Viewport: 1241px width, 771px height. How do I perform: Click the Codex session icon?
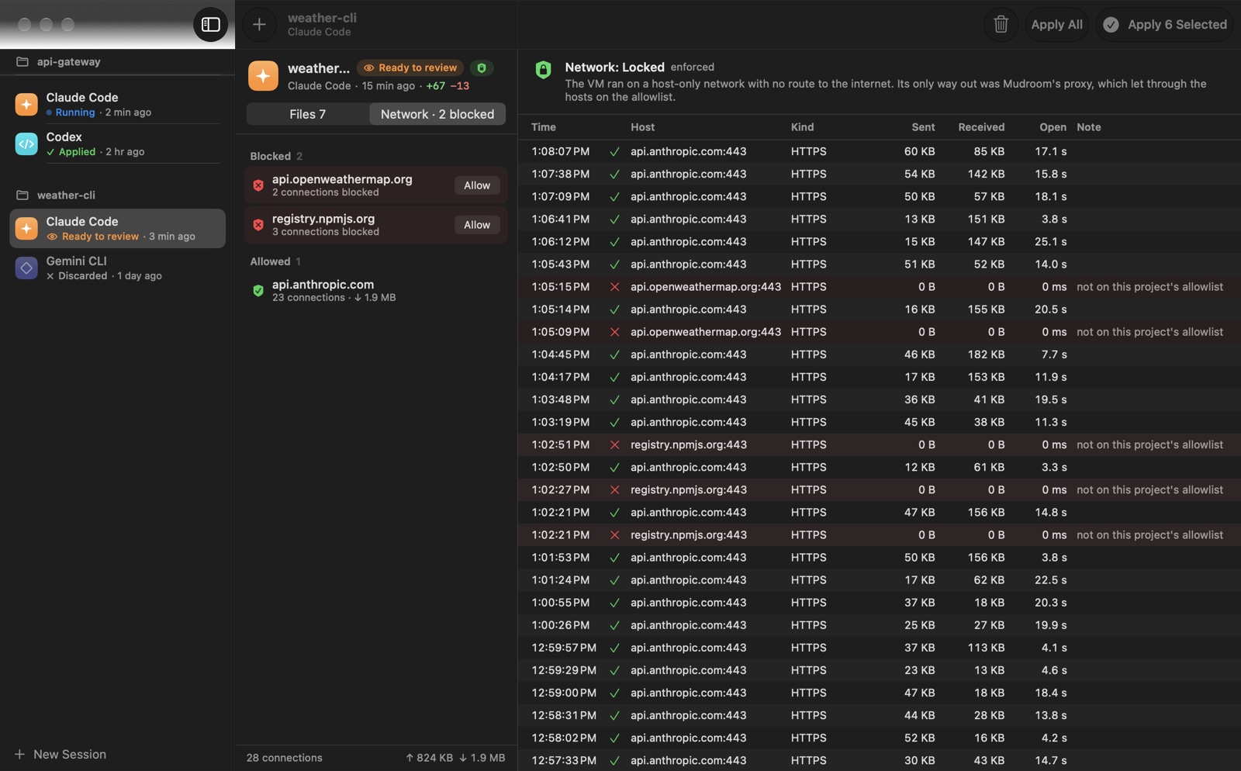click(x=26, y=143)
